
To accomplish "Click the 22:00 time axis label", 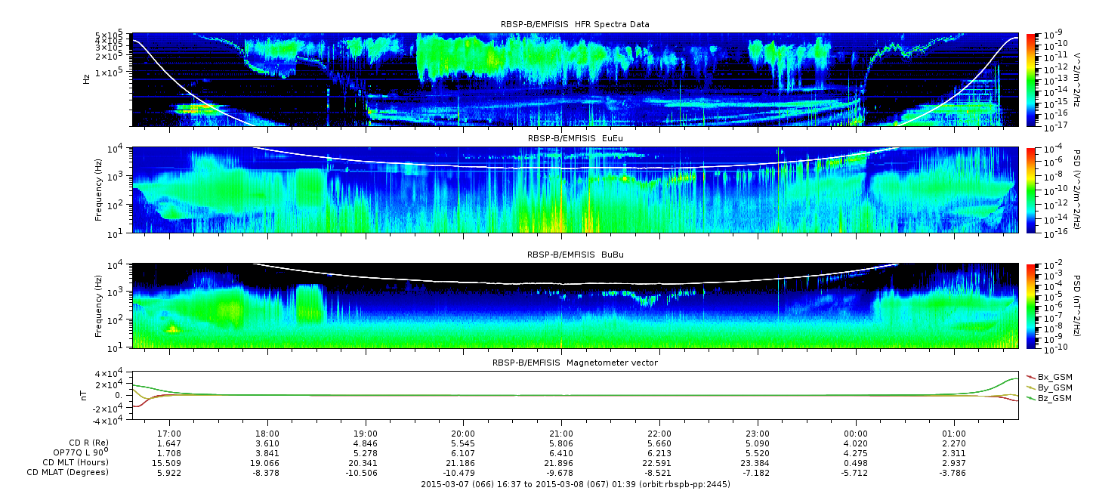I will 659,434.
